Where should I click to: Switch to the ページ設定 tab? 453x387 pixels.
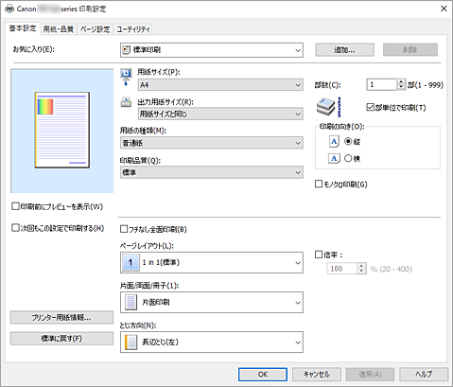click(95, 29)
